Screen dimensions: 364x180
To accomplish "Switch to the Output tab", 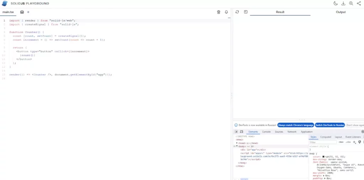I will point(341,12).
